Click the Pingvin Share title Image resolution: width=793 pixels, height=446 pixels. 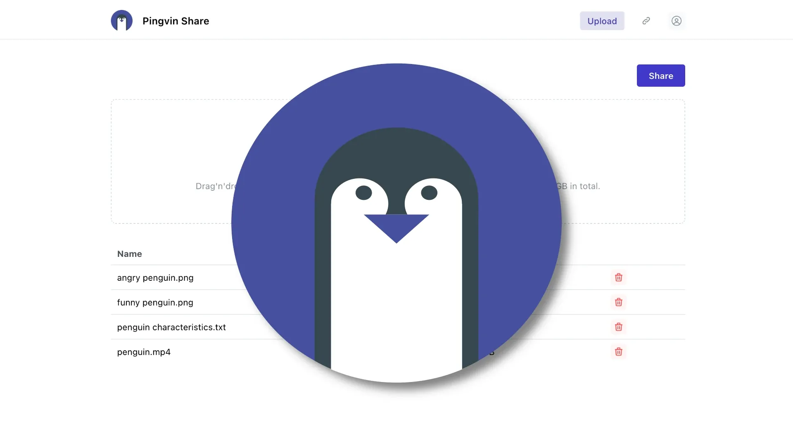click(x=176, y=21)
